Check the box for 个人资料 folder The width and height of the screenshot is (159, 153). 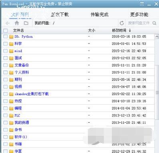(x=6, y=72)
